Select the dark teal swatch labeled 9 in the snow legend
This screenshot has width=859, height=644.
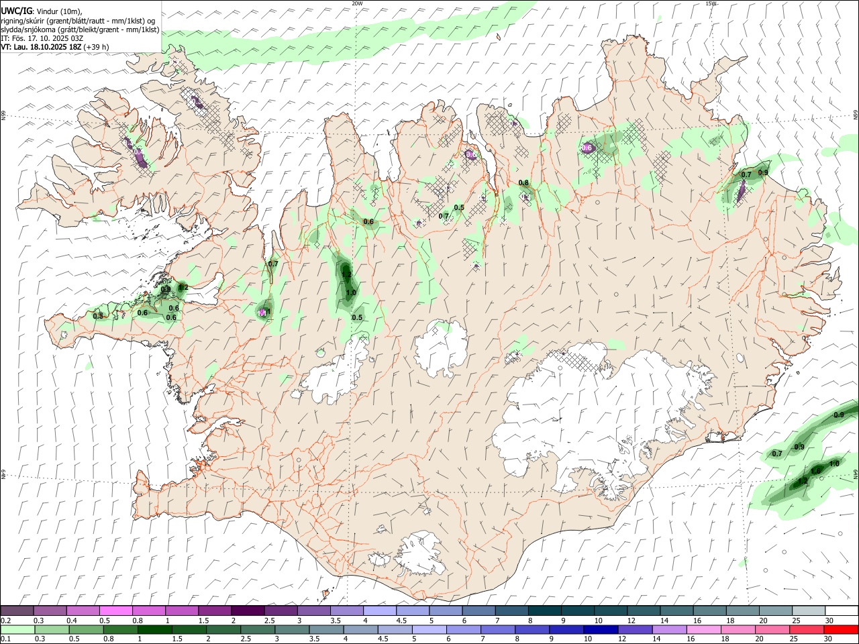click(x=577, y=610)
